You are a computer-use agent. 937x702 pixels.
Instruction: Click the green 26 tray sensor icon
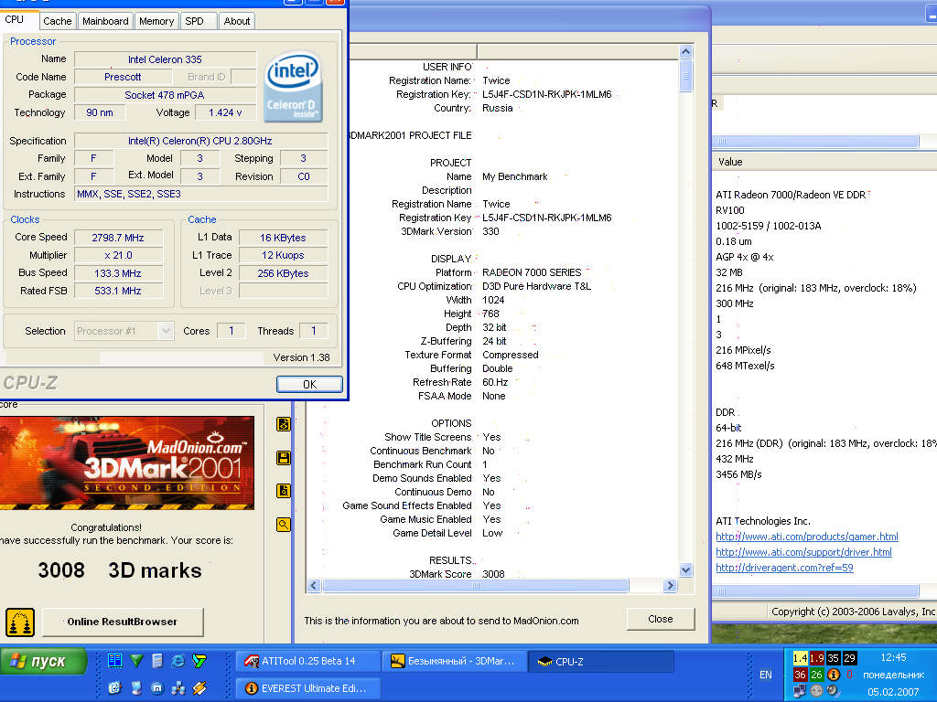[x=816, y=675]
